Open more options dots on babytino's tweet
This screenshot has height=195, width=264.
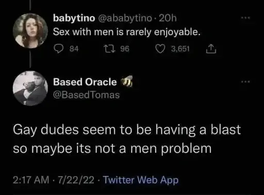coord(246,18)
